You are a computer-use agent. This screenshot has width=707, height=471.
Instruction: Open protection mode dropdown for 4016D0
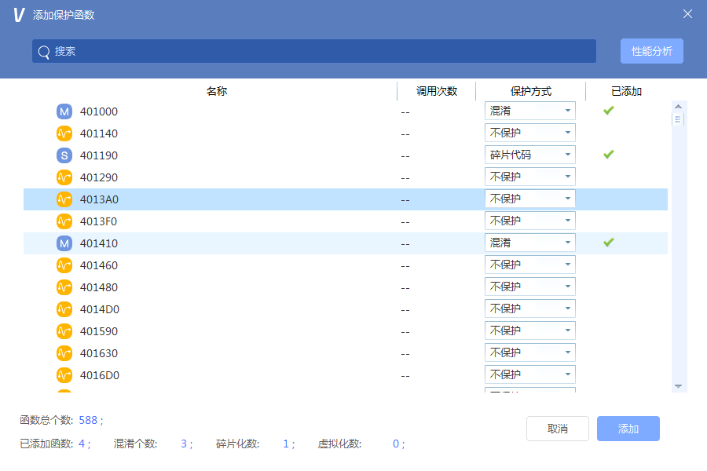[x=529, y=374]
